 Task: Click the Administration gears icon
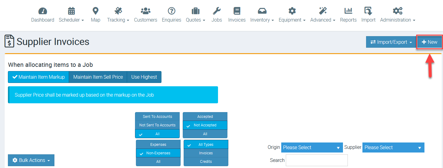pyautogui.click(x=397, y=11)
